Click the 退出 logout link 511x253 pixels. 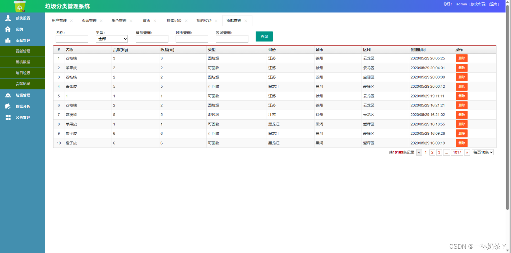click(x=494, y=4)
